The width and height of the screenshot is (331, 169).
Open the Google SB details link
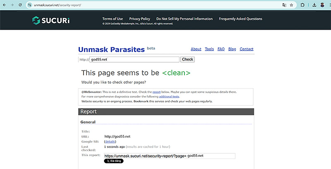pyautogui.click(x=110, y=141)
